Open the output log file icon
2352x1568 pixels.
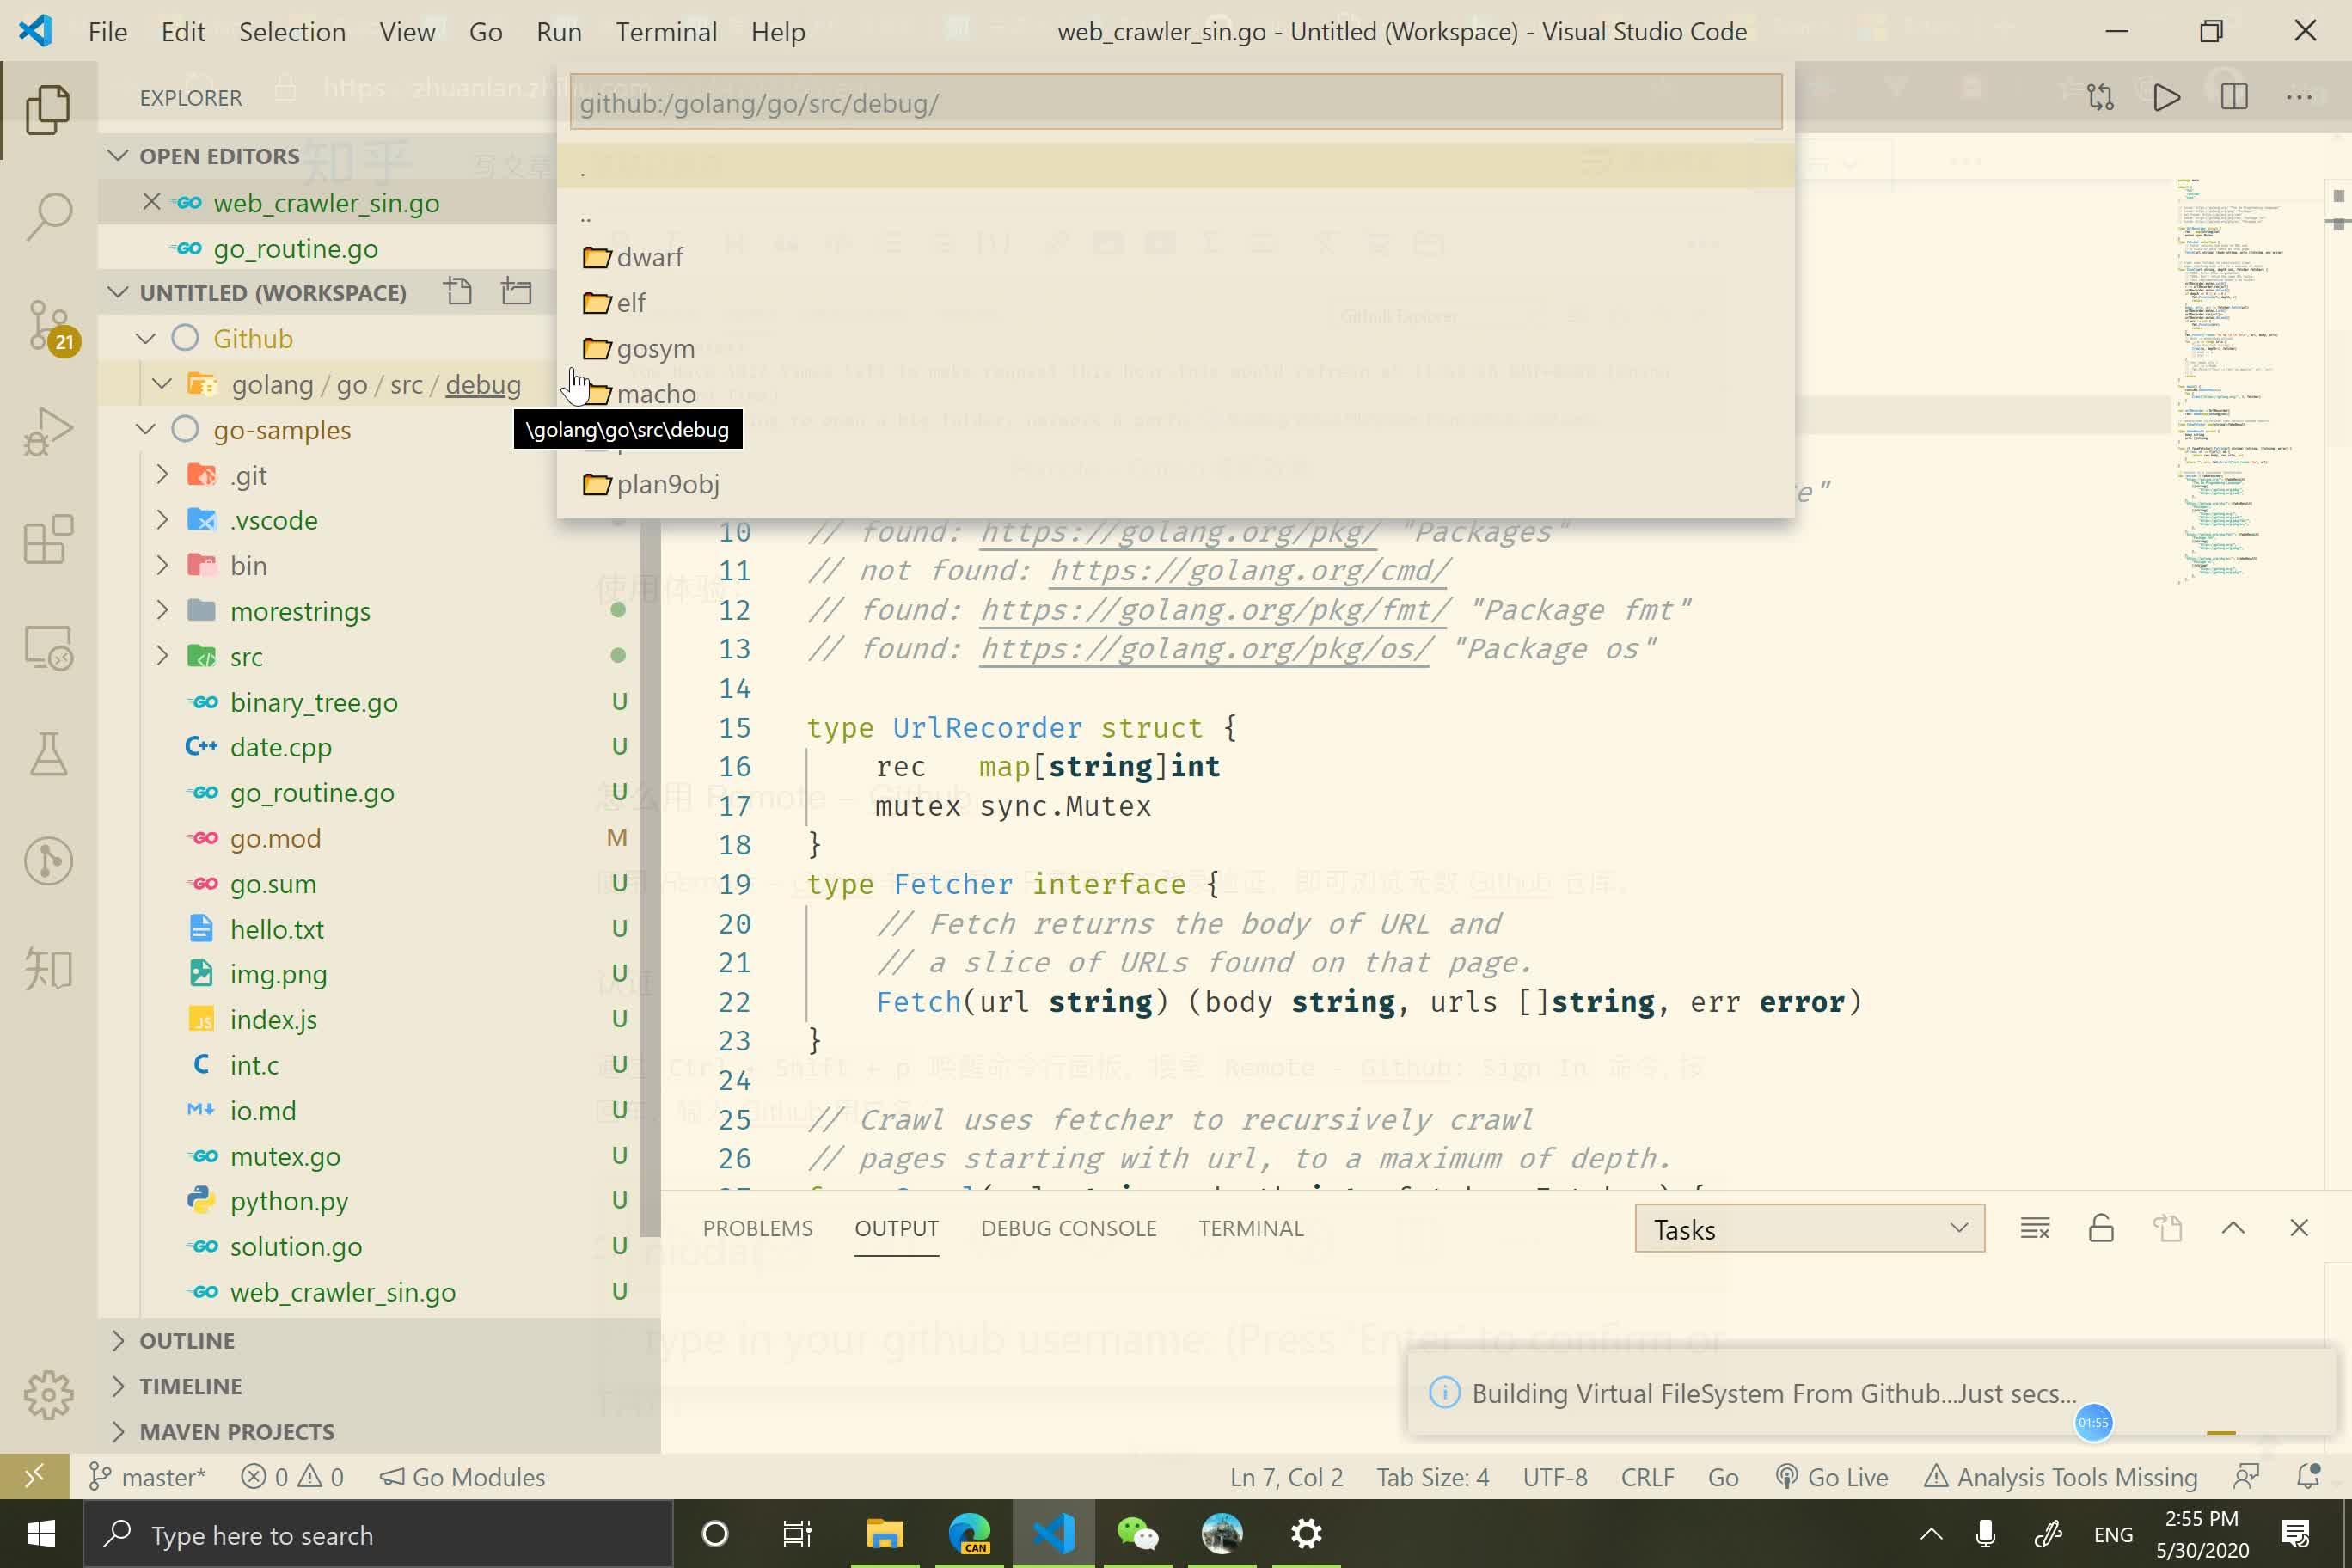(2167, 1228)
